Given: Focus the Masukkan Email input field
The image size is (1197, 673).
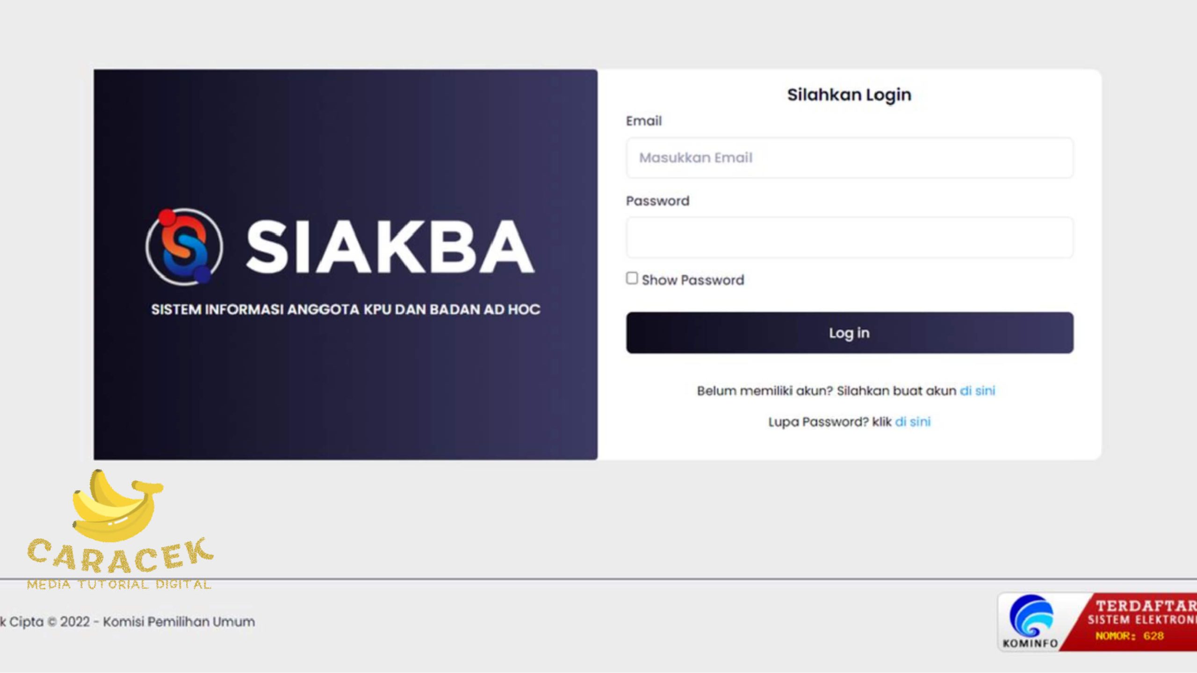Looking at the screenshot, I should point(849,158).
